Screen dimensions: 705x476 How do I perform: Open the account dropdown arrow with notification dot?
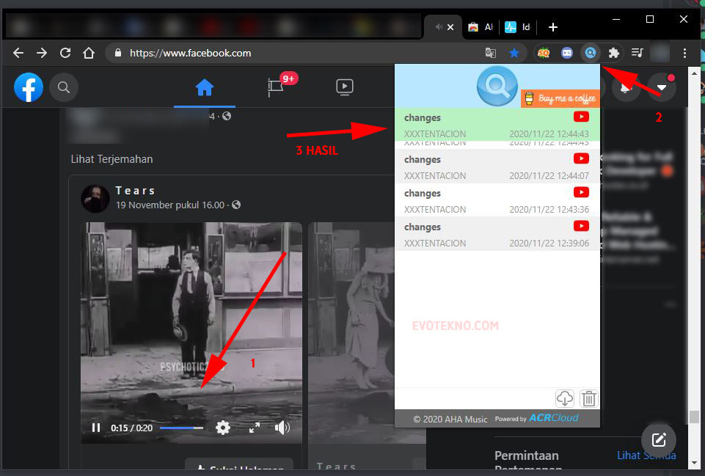click(x=662, y=87)
